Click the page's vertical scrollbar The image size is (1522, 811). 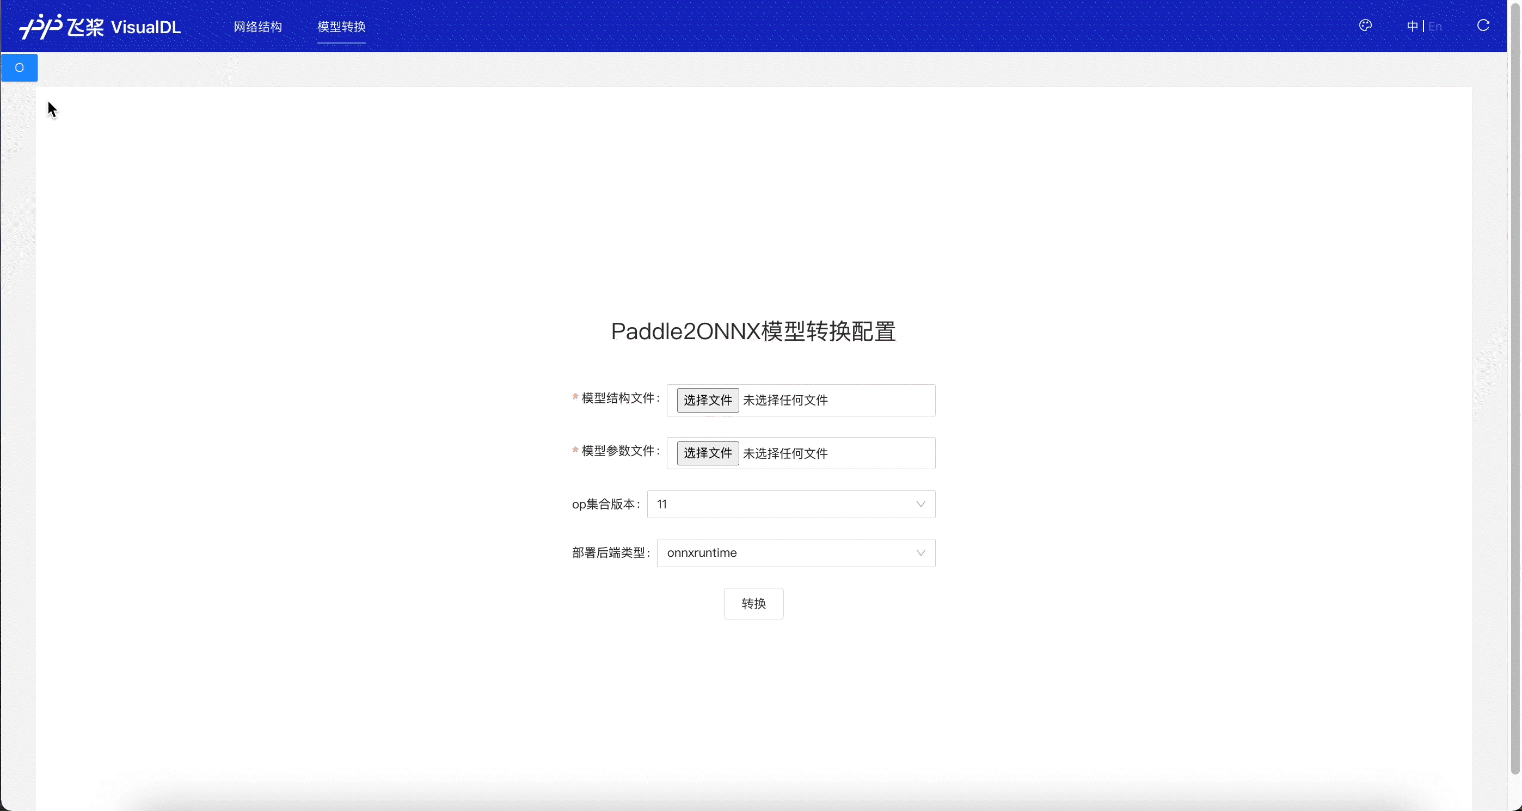1515,390
